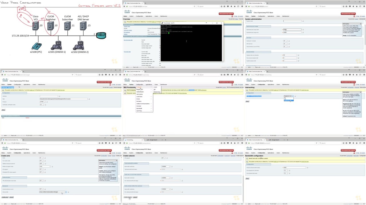The image size is (366, 205).
Task: Select Domains in Configuration menu
Action: pos(144,101)
